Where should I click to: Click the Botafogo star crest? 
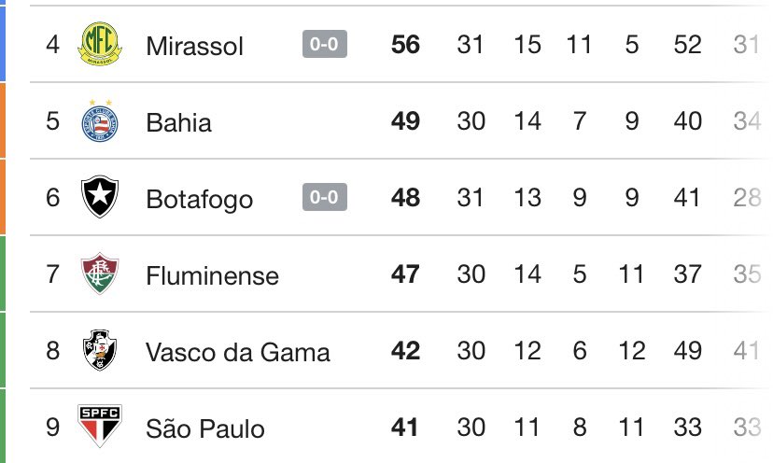tap(99, 198)
